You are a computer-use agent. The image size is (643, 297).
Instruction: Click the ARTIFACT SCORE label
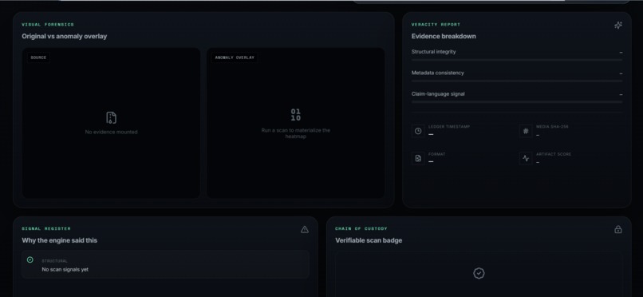coord(554,154)
